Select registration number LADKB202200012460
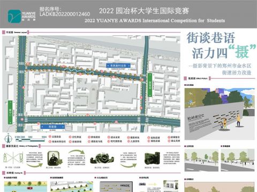Screen dimensions: 257x192 pos(65,14)
